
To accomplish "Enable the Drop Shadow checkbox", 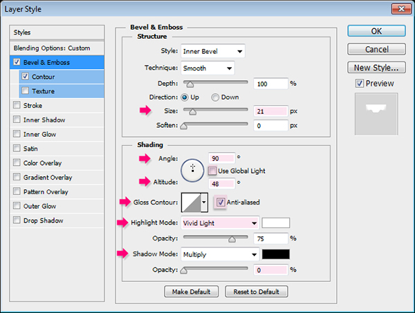I will coord(17,220).
